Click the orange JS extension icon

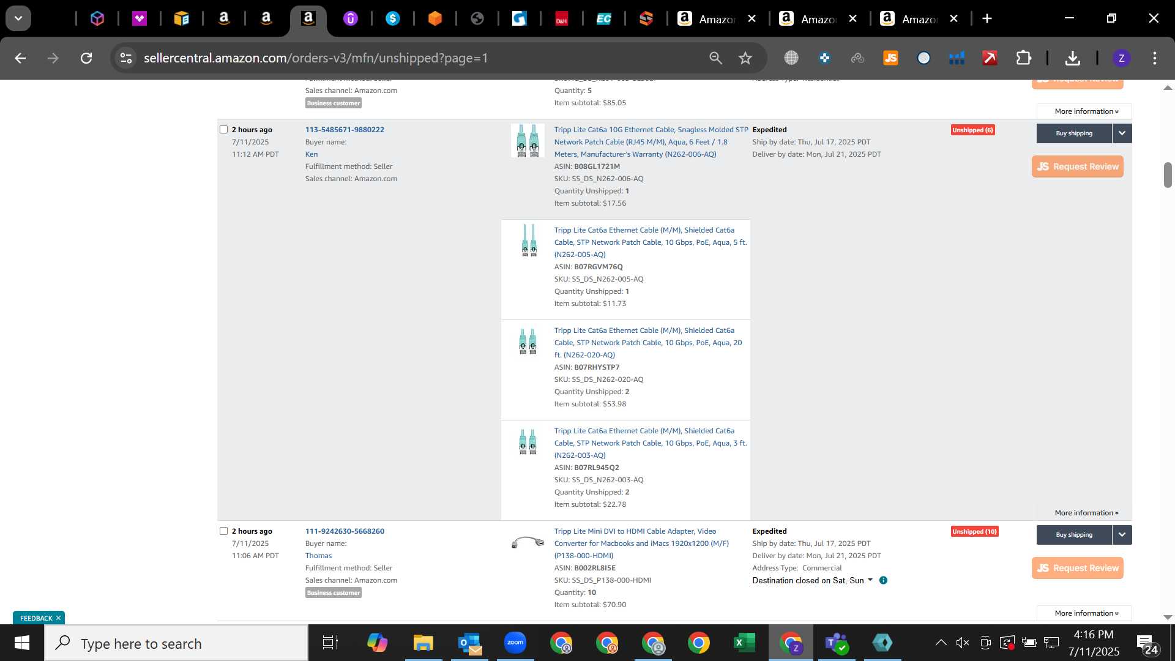click(890, 58)
